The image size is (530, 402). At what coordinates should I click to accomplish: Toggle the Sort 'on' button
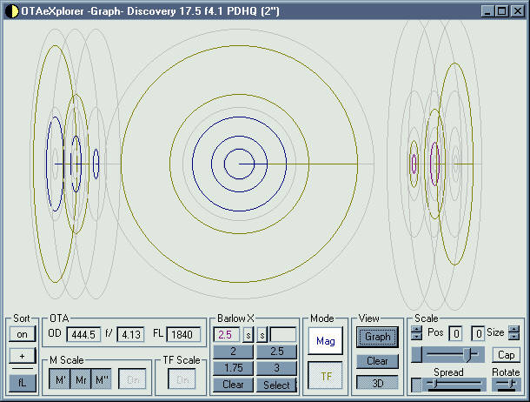click(x=23, y=334)
